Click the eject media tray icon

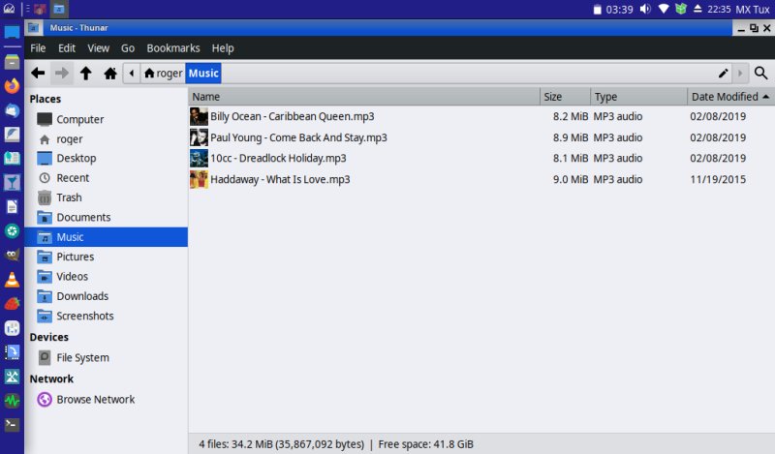coord(697,9)
